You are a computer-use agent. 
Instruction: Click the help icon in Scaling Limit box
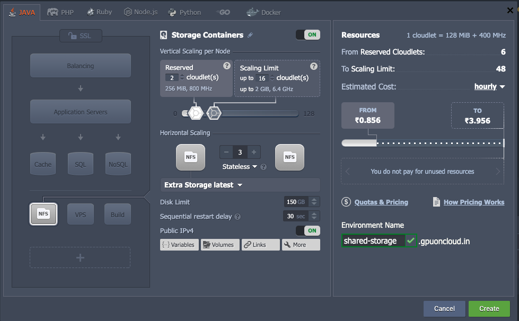point(313,66)
